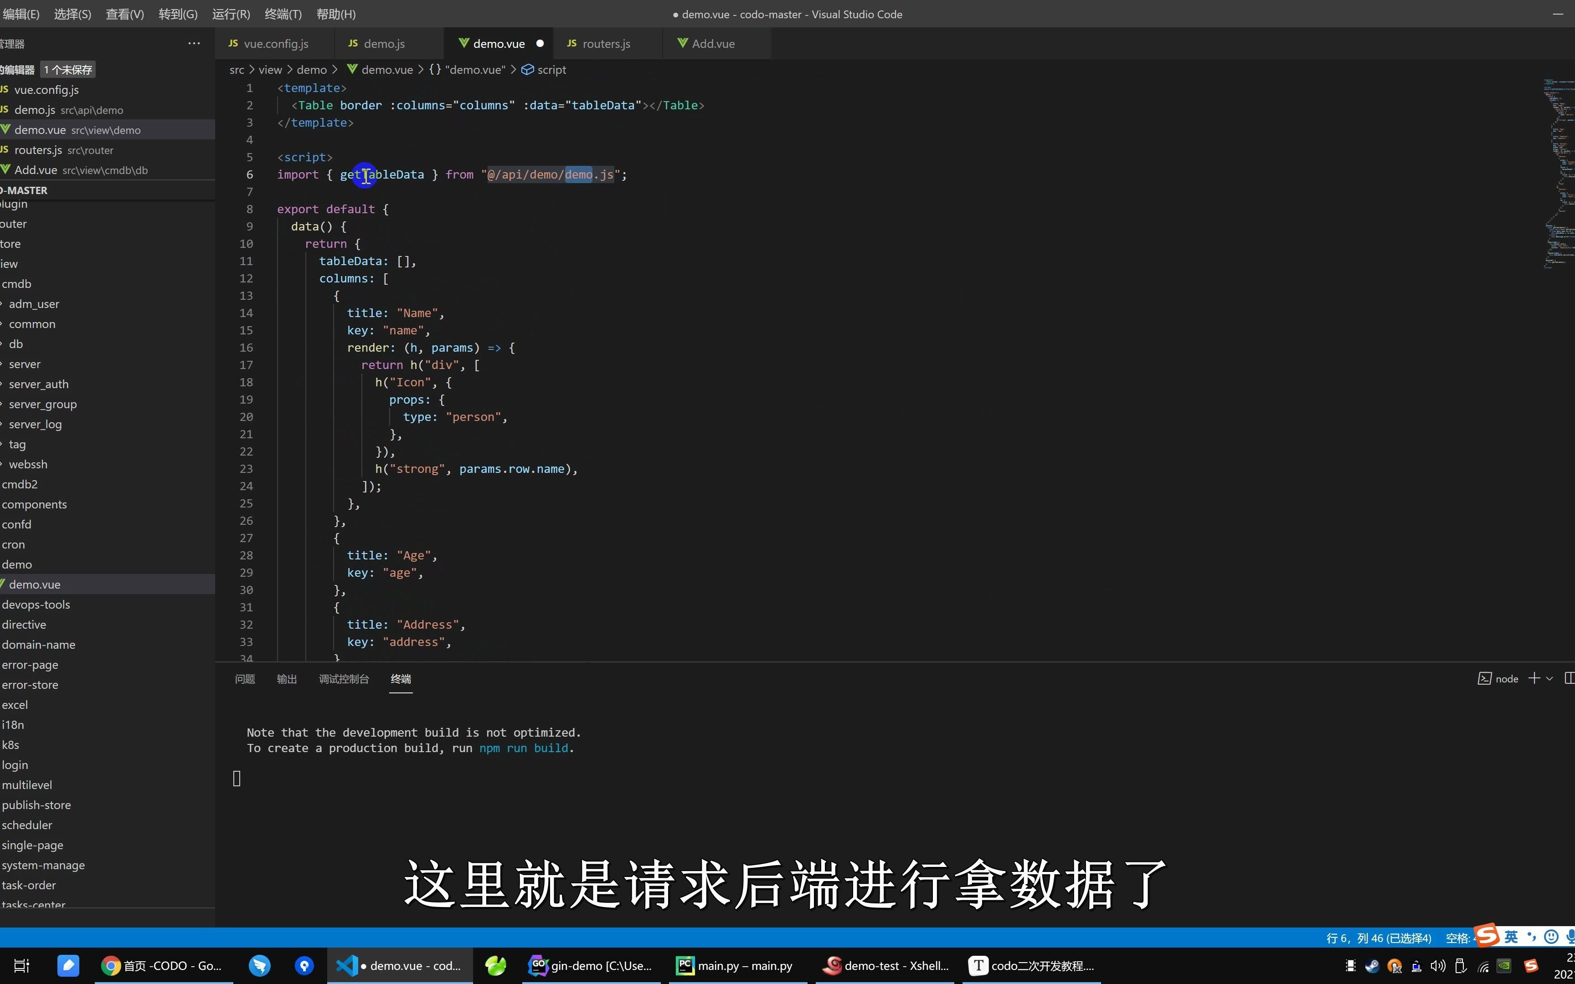The image size is (1575, 984).
Task: Open the 帮助(H) menu
Action: 336,14
